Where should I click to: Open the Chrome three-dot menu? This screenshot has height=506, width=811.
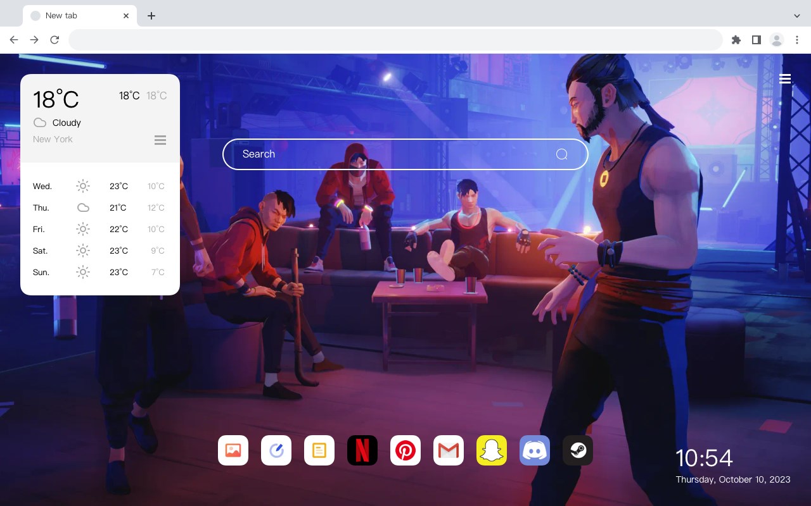(x=797, y=40)
